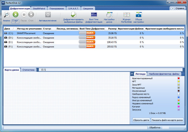Click the Анализ magnifier icon
This screenshot has width=188, height=132.
pos(7,15)
